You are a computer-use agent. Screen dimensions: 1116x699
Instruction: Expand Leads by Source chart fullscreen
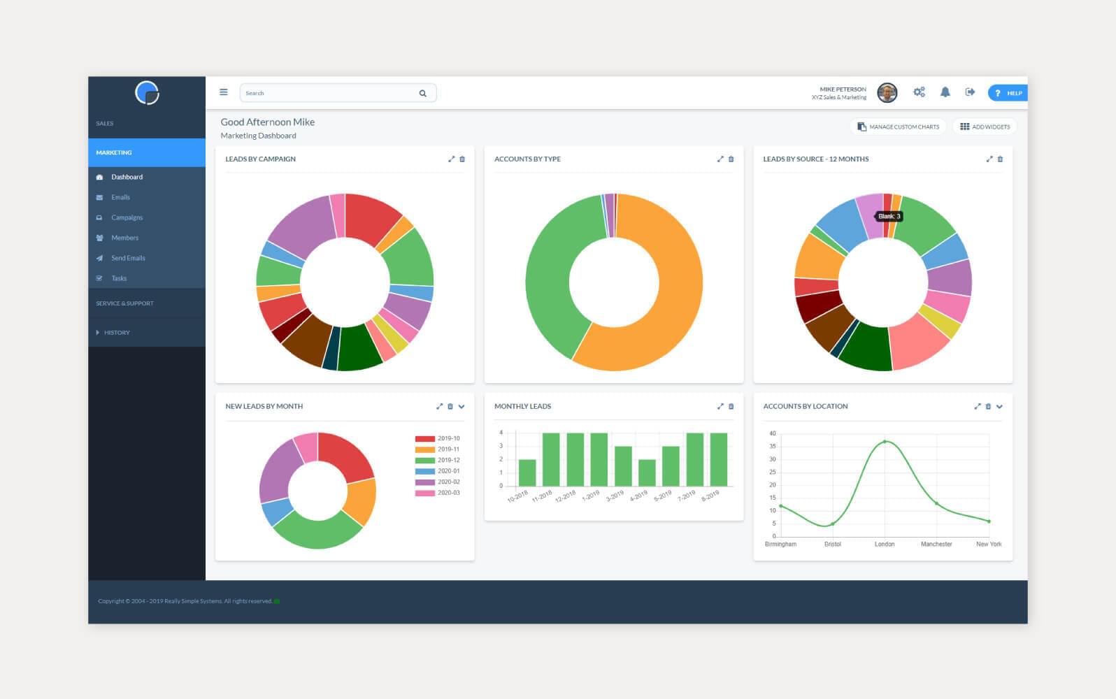pos(989,159)
